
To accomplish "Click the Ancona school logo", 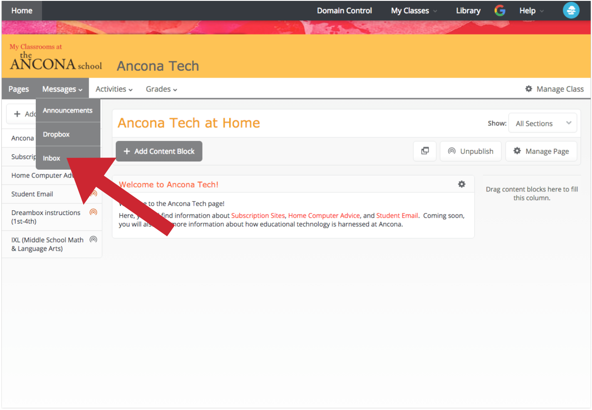I will point(55,57).
